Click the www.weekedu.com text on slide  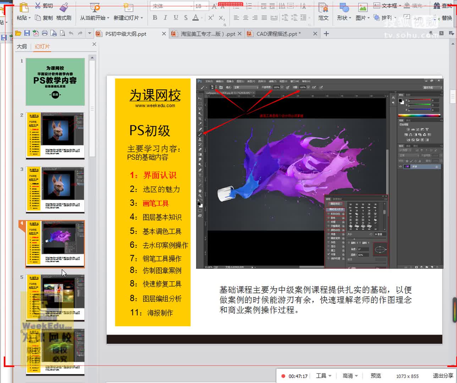pos(155,105)
